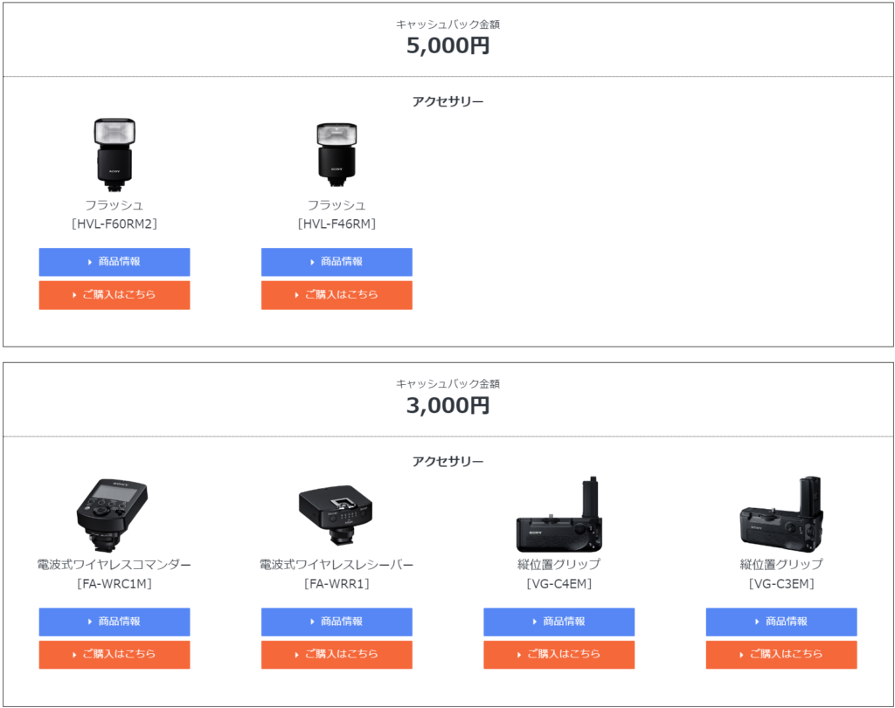The width and height of the screenshot is (895, 708).
Task: Click the 3,000円 cashback amount
Action: coord(448,405)
